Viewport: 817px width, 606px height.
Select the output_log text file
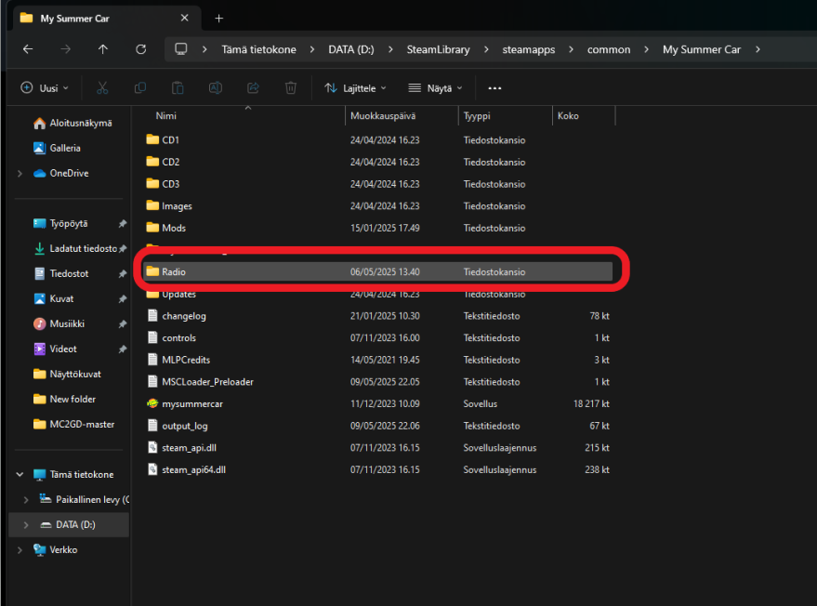coord(377,426)
